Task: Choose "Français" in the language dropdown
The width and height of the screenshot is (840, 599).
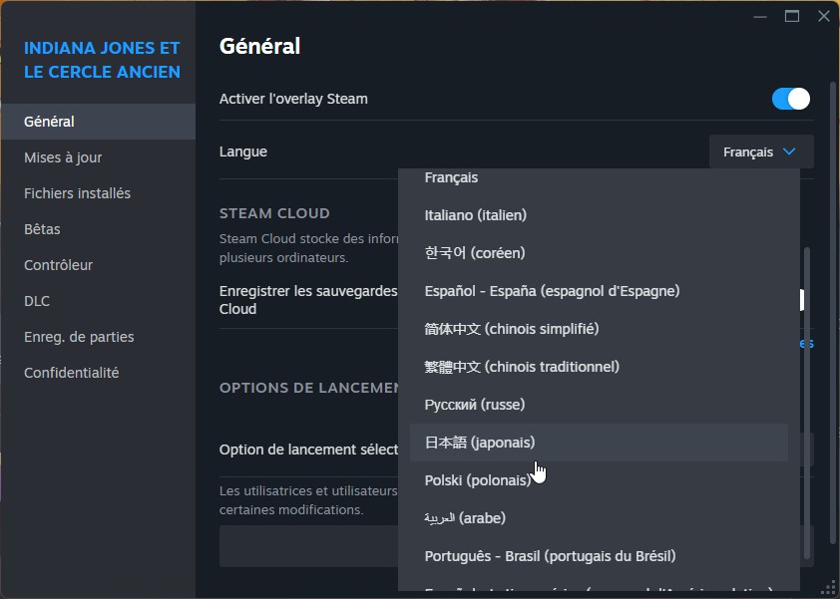Action: (452, 177)
